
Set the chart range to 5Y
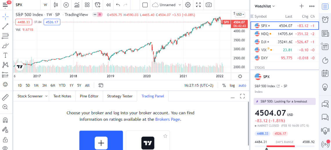pos(79,85)
